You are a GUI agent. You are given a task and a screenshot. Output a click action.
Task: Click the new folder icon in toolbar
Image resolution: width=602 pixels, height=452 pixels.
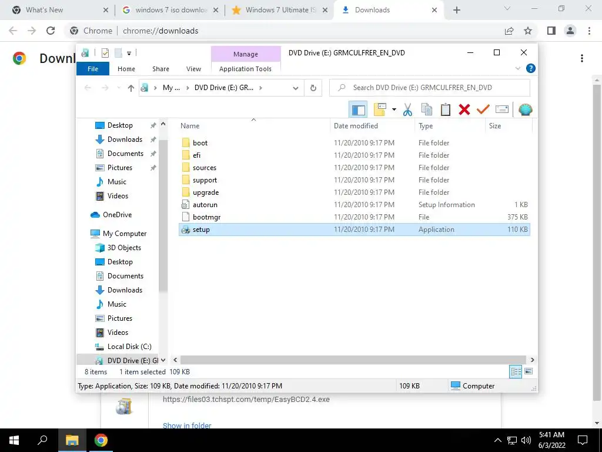[380, 109]
